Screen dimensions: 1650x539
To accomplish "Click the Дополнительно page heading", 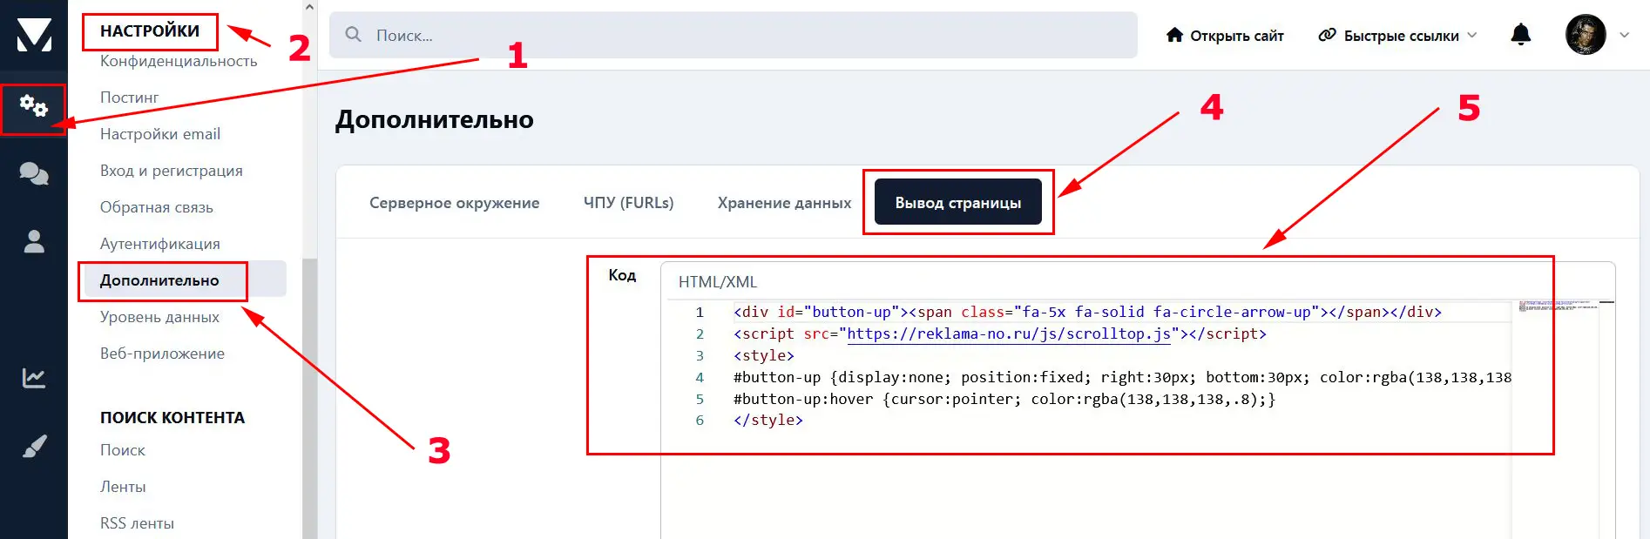I will click(x=434, y=119).
